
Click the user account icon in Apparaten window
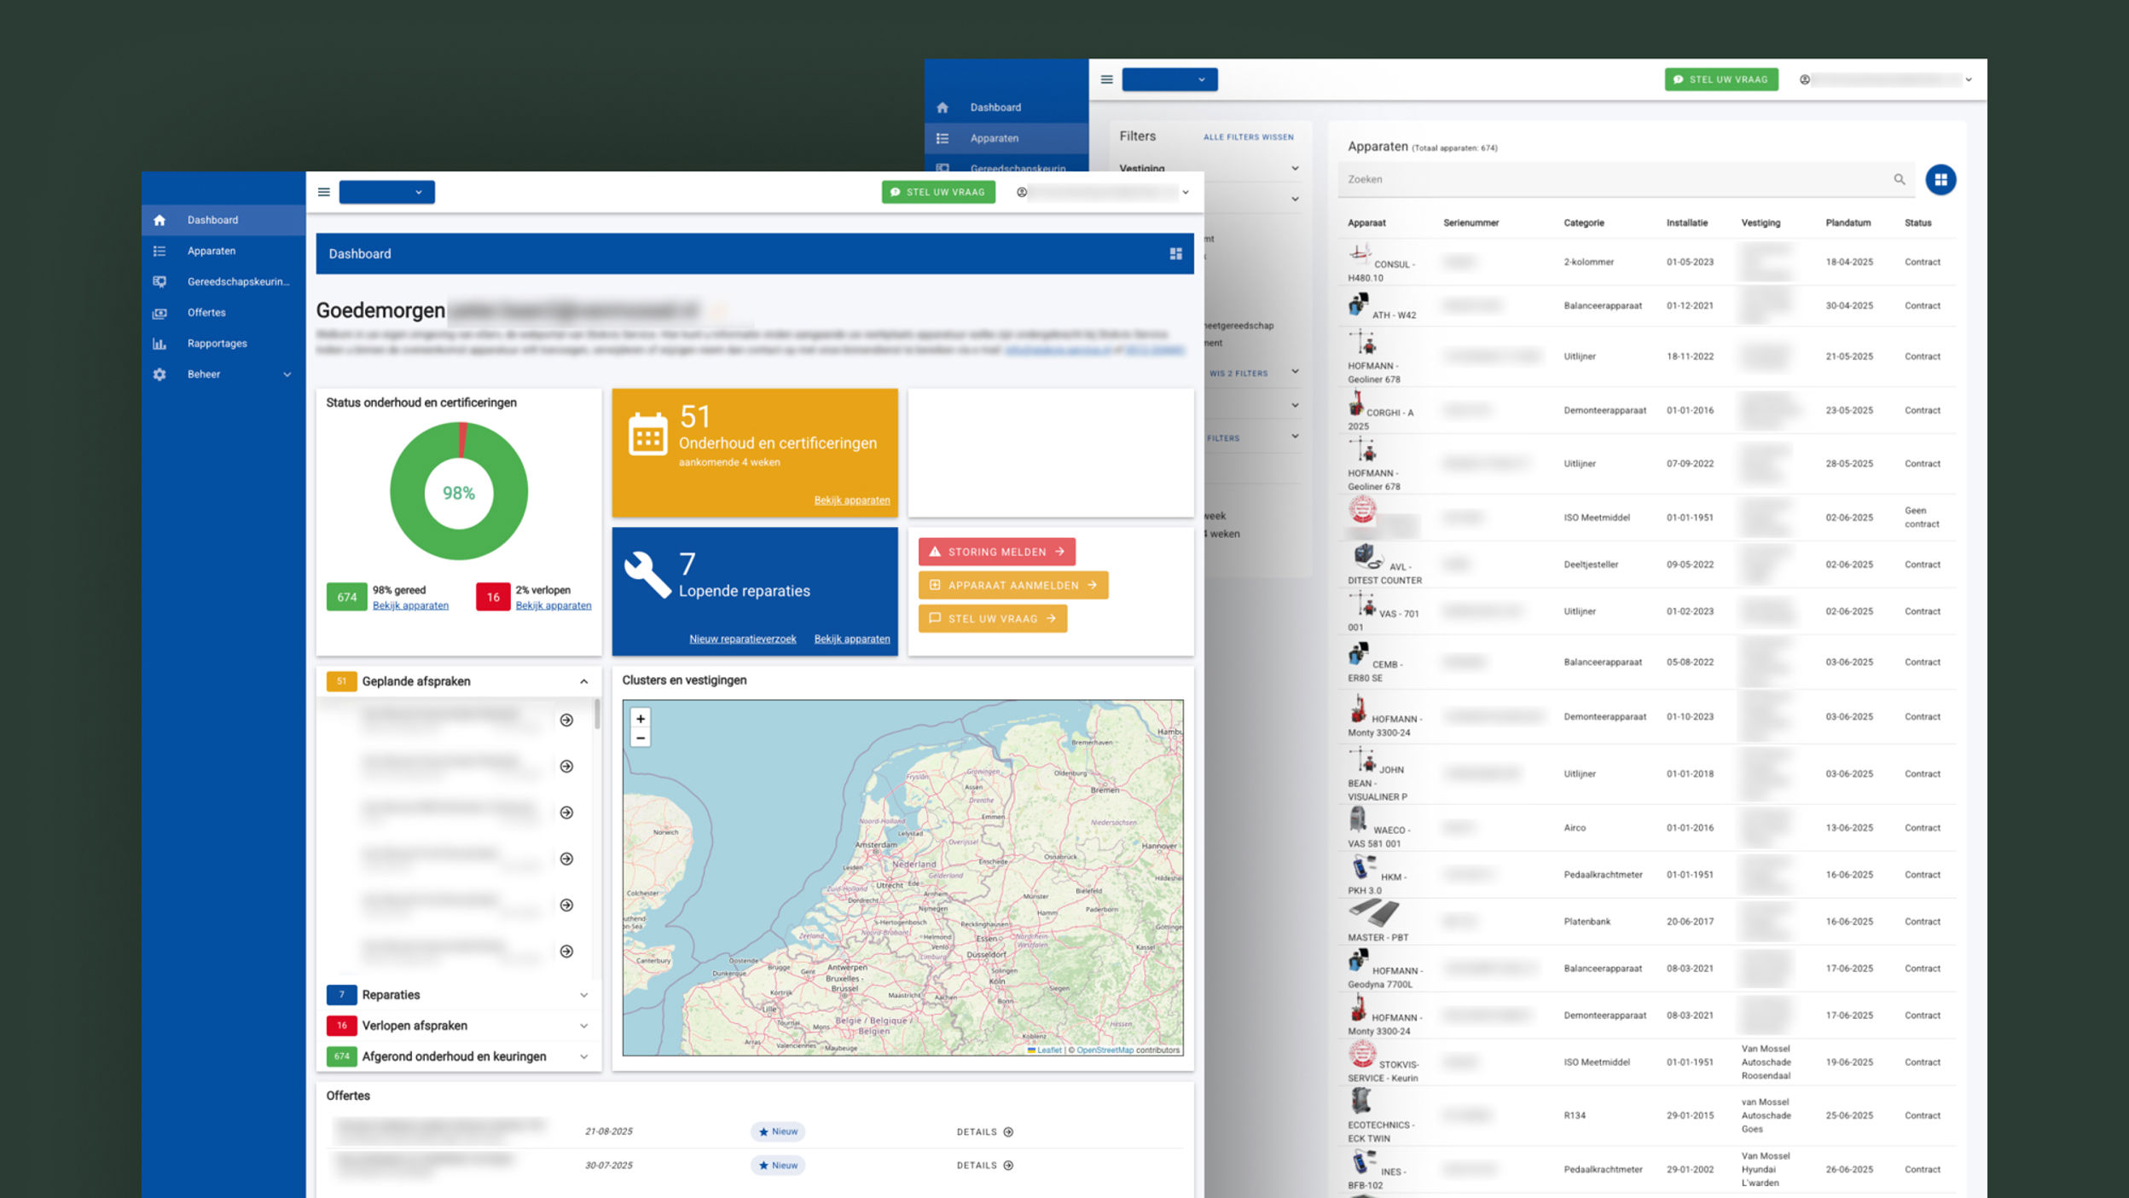[x=1805, y=79]
